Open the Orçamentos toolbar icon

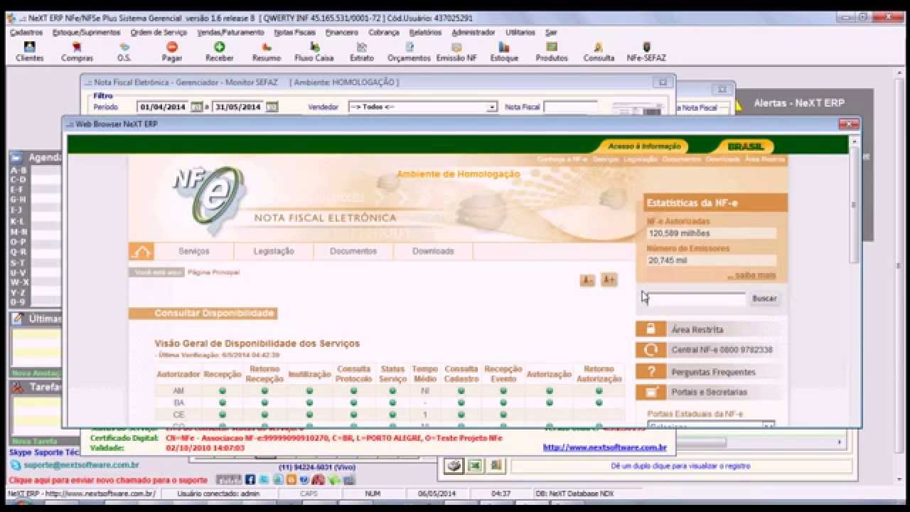[409, 52]
